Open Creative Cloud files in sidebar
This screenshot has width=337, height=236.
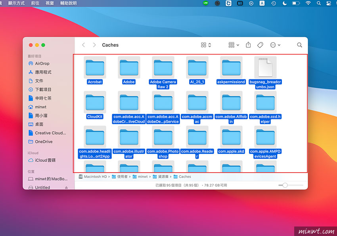coord(48,133)
